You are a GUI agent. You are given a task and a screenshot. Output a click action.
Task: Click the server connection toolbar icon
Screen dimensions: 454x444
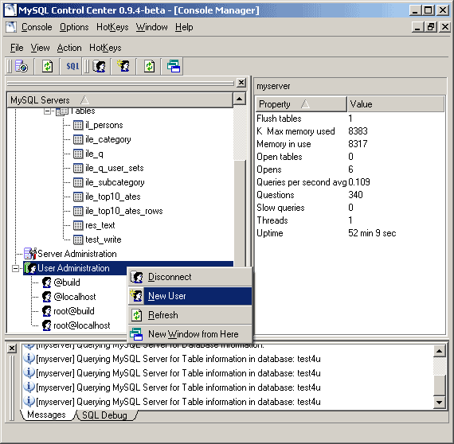[22, 66]
